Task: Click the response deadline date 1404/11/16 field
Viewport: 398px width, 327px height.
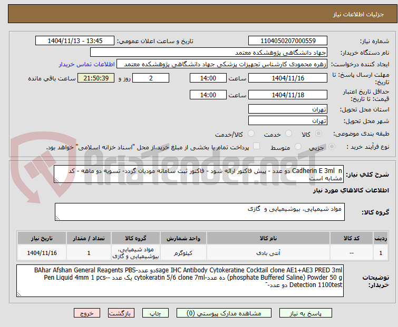Action: tap(288, 78)
